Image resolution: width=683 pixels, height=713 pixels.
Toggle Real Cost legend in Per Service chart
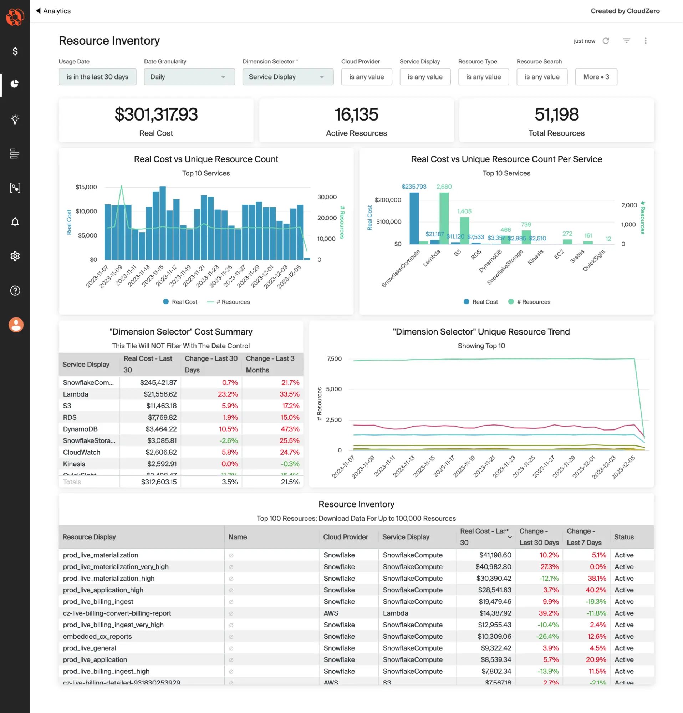480,302
